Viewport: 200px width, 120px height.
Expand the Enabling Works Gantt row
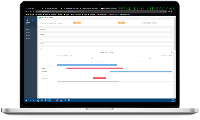[41, 78]
